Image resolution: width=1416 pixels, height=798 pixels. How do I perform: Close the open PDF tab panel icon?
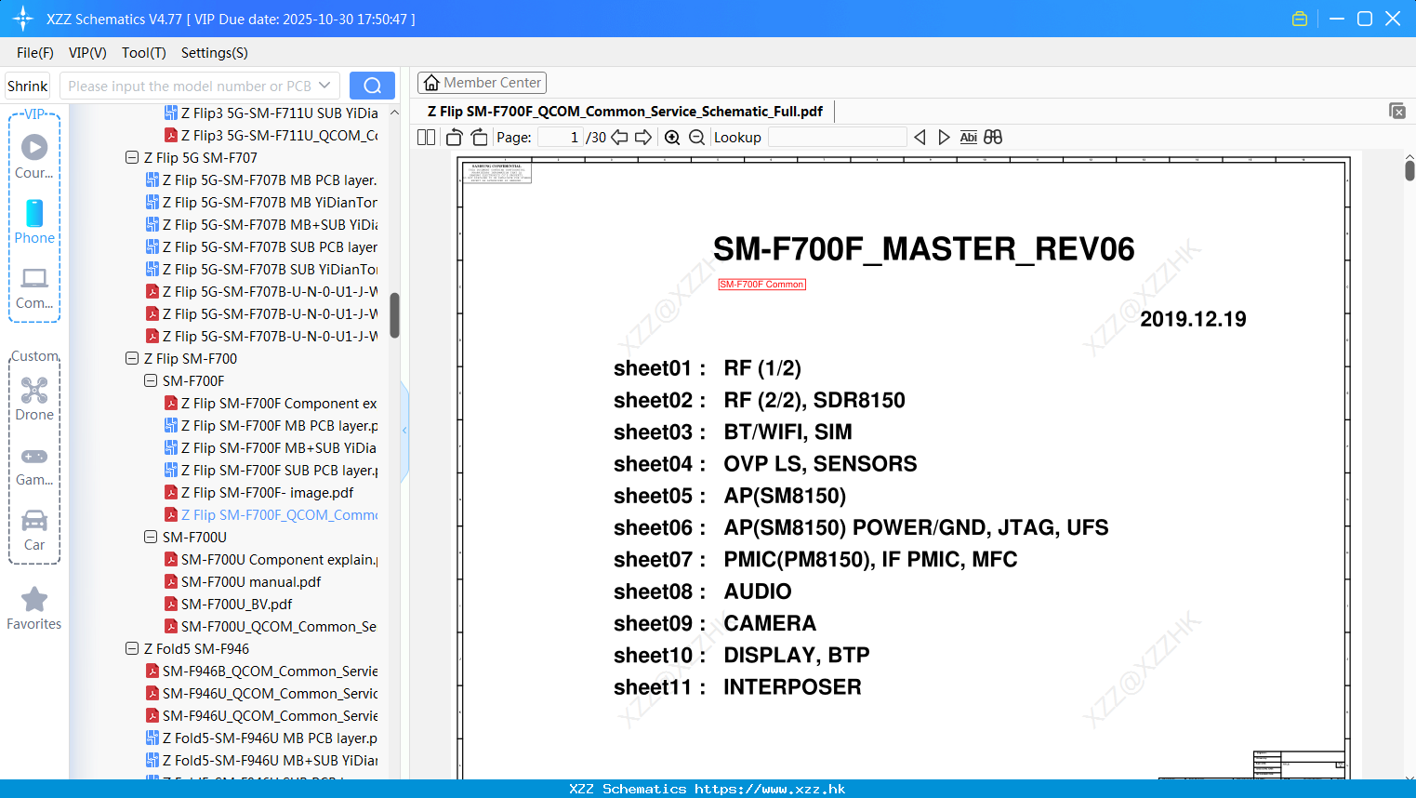pos(1397,111)
